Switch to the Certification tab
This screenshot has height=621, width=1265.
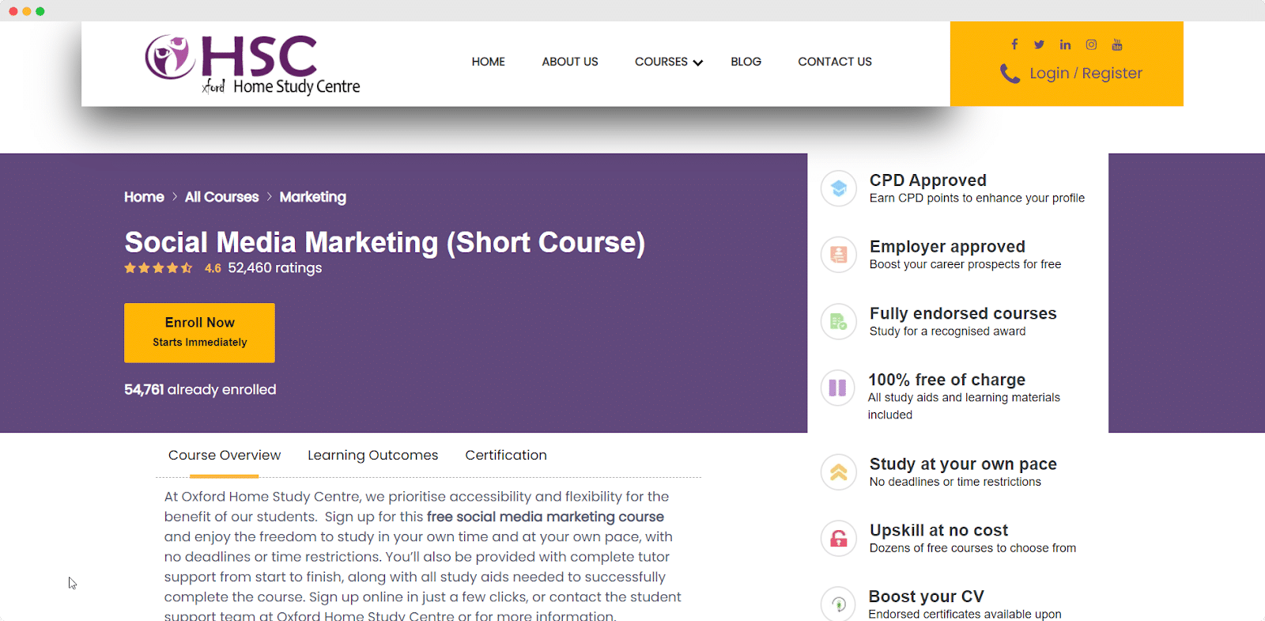(506, 456)
